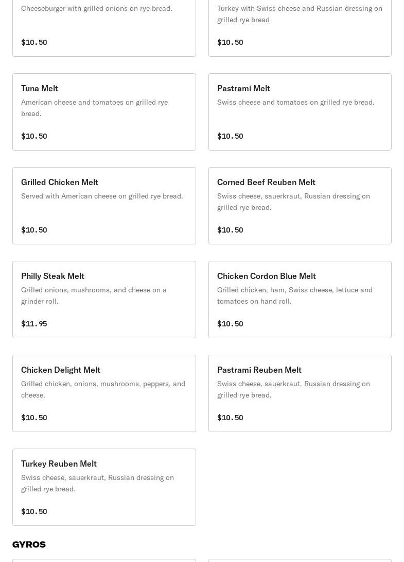This screenshot has width=404, height=562.
Task: Select the Turkey Reuben Melt item
Action: coord(104,487)
